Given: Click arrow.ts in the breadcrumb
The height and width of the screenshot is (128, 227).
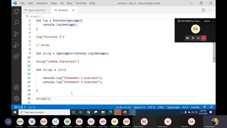Looking at the screenshot, I should click(x=34, y=16).
